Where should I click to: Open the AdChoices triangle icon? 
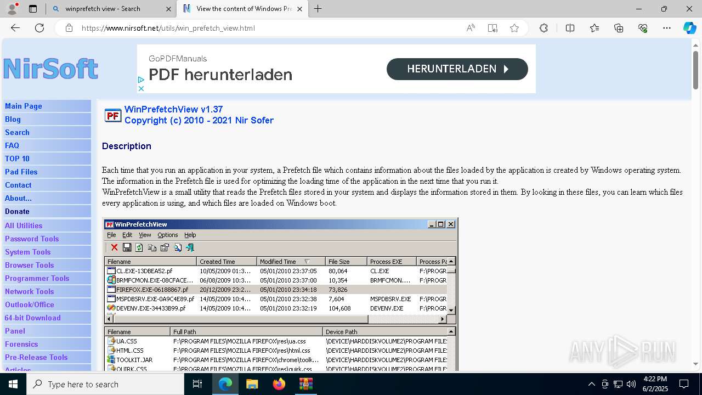click(x=141, y=80)
